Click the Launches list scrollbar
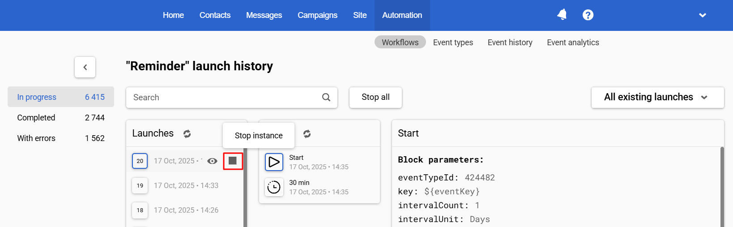This screenshot has height=227, width=733. click(x=245, y=187)
